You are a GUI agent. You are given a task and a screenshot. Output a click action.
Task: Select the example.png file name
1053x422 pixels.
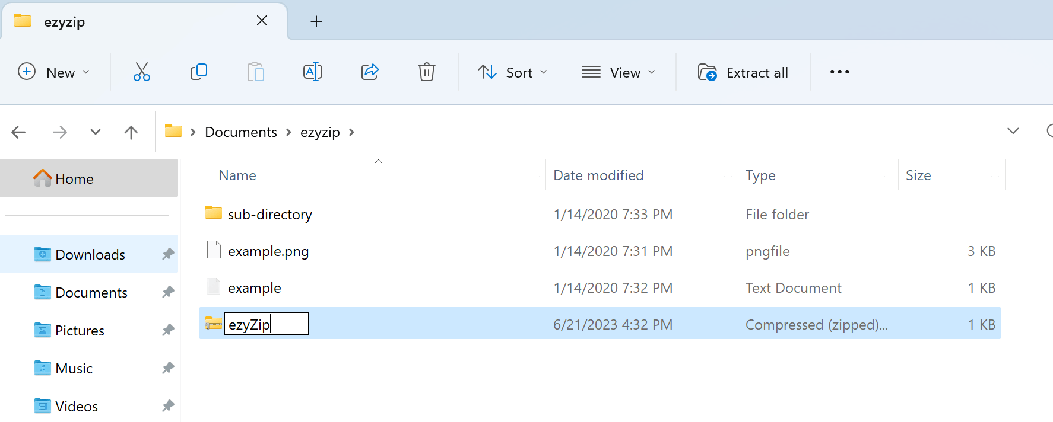coord(268,251)
